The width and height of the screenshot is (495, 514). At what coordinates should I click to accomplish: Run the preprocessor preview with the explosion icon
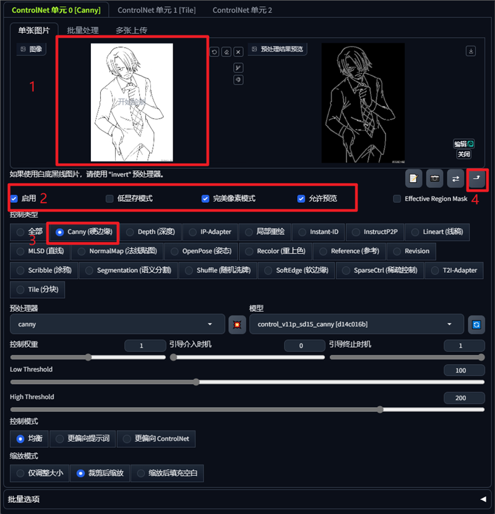237,324
